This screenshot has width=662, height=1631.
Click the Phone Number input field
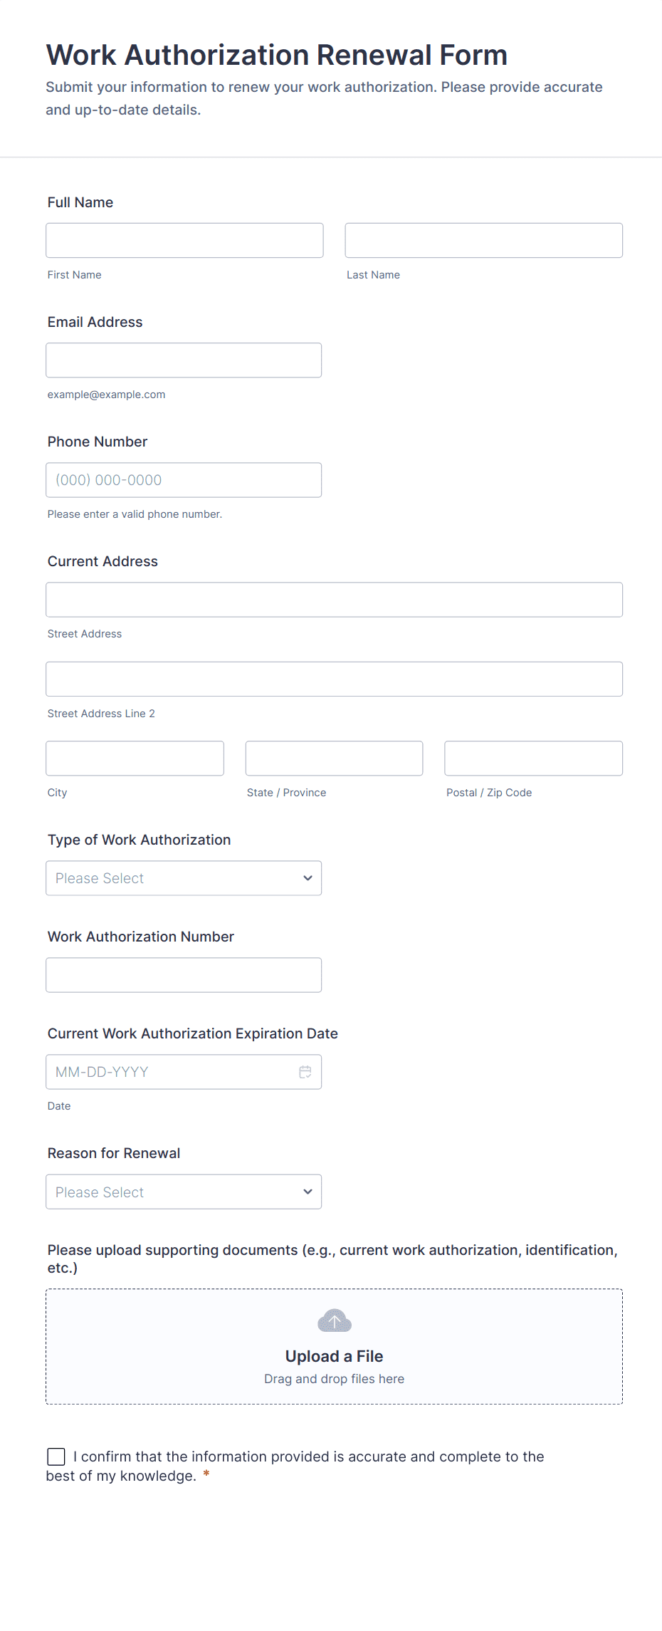184,479
